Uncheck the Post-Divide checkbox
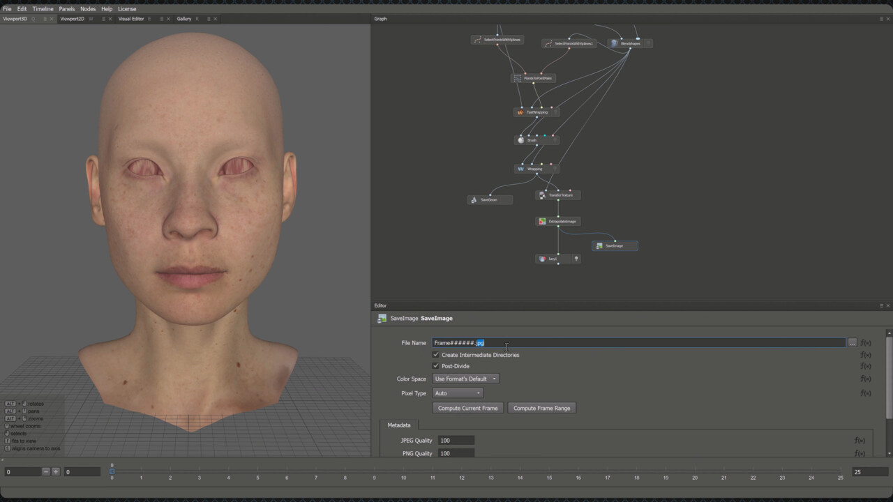 436,366
